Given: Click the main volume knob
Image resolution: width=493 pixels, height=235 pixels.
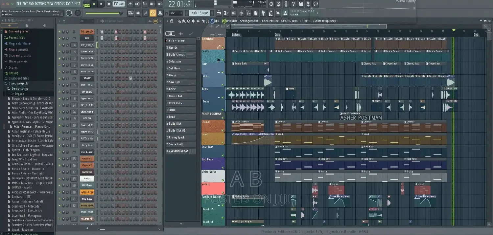Looking at the screenshot, I should 69,13.
